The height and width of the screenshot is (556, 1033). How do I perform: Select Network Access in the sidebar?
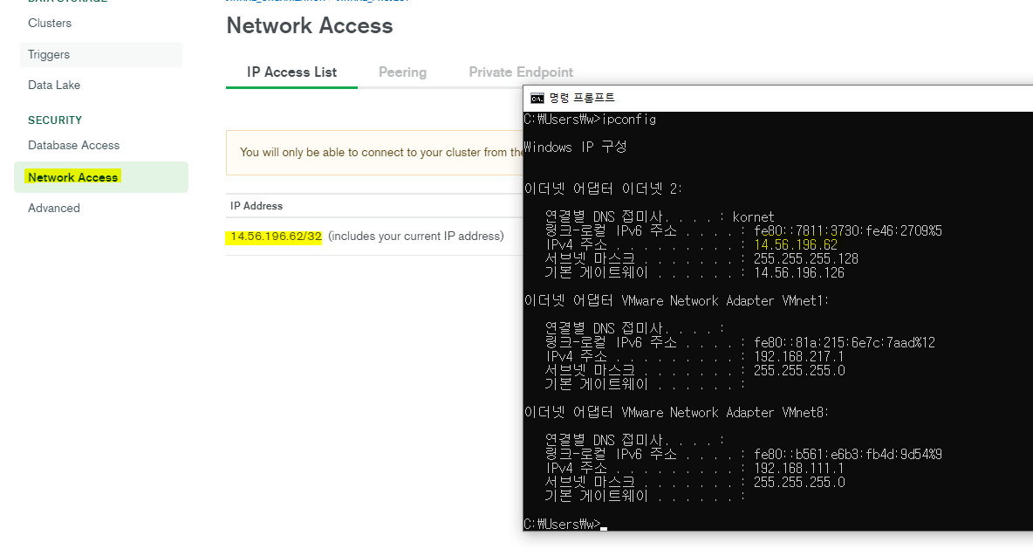point(101,177)
